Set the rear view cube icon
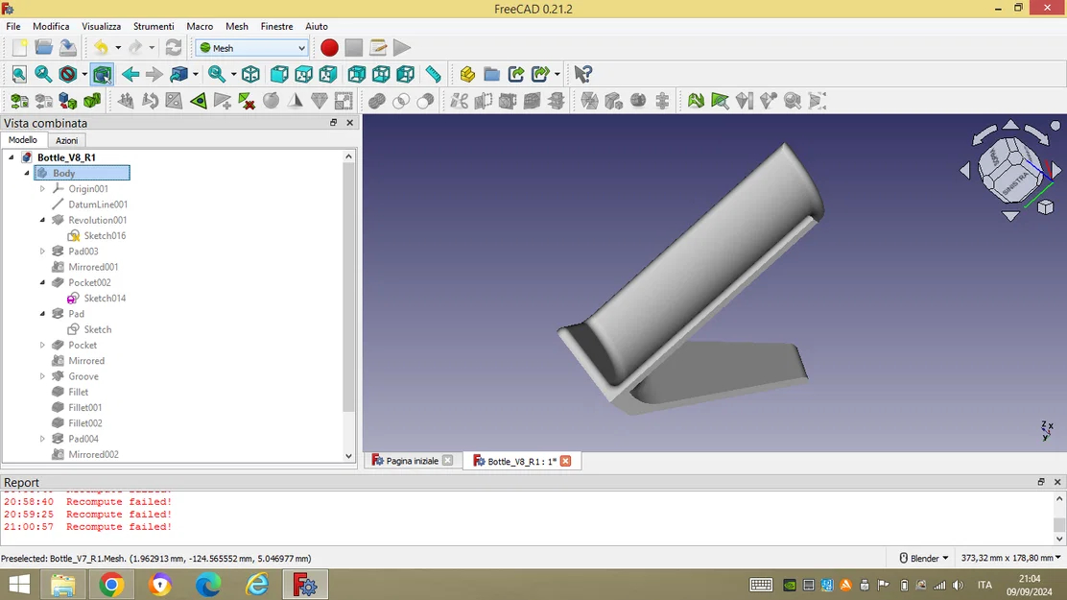 (357, 74)
